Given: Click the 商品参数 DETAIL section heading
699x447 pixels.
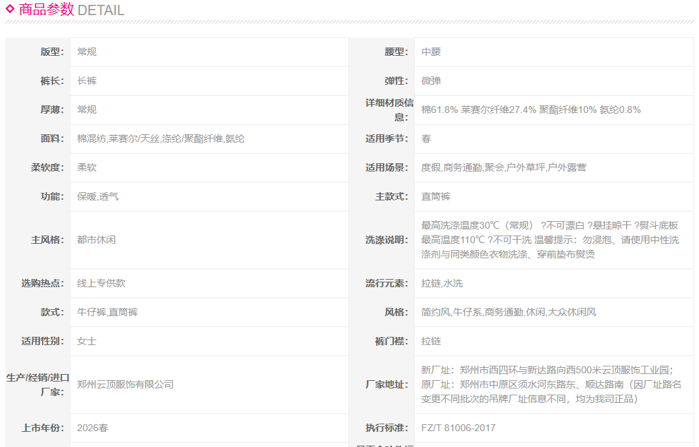Looking at the screenshot, I should 71,10.
